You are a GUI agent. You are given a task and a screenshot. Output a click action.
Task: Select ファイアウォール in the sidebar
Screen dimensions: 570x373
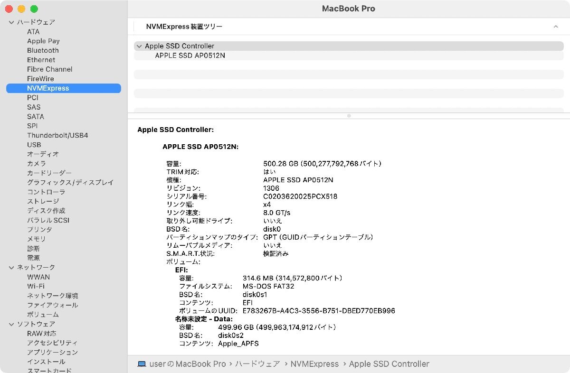(52, 305)
